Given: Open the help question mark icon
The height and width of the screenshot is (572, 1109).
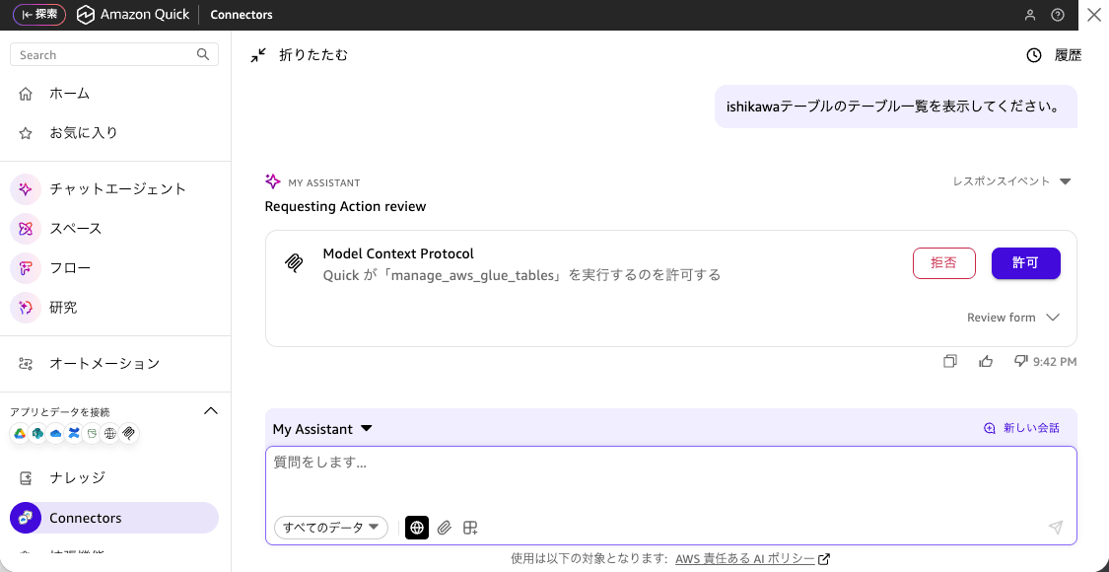Looking at the screenshot, I should click(1058, 15).
